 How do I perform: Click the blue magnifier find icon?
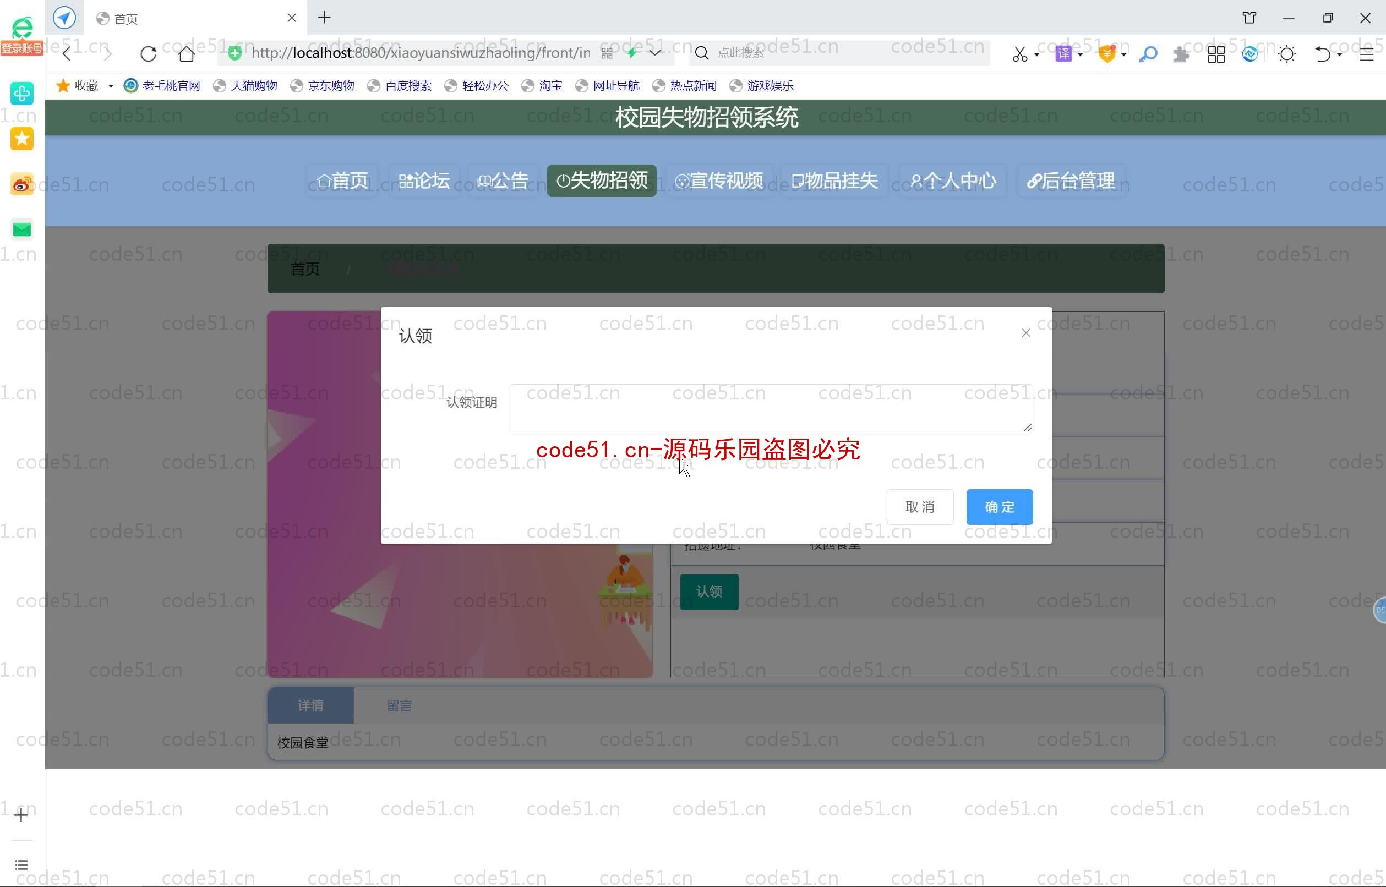1148,54
